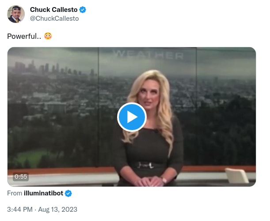Click the verified badge beside Chuck Callesto
The height and width of the screenshot is (221, 270).
[83, 10]
